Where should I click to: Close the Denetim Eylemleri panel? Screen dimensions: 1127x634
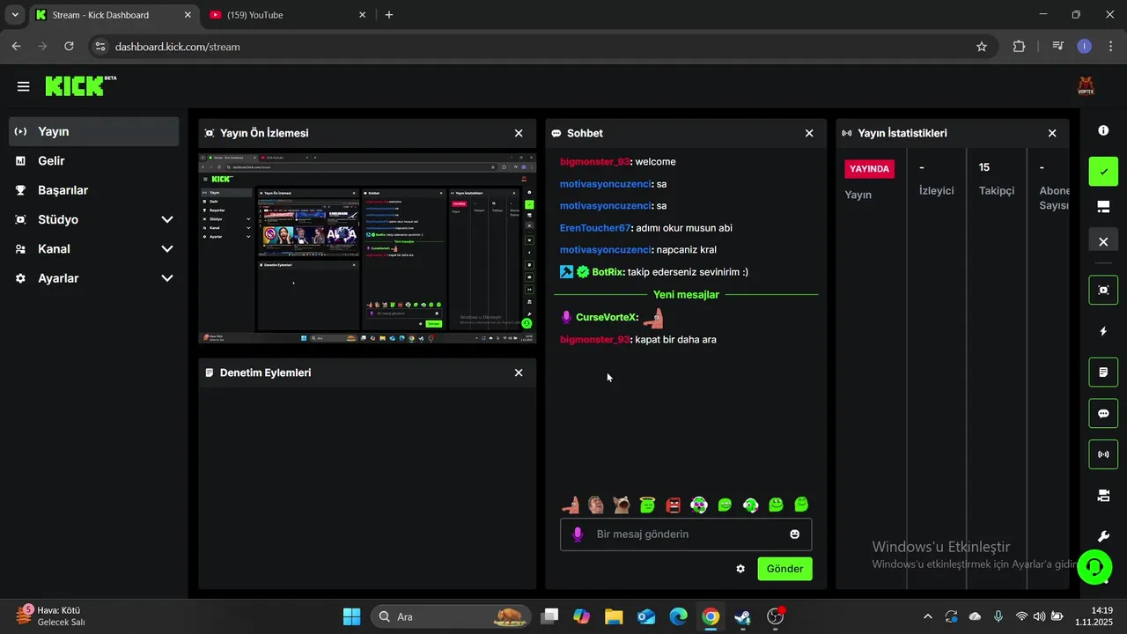coord(519,372)
